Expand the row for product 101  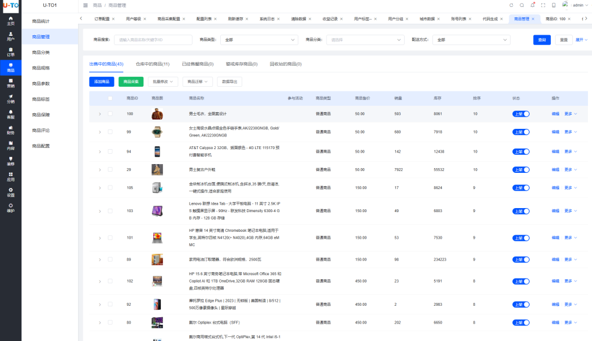click(99, 238)
